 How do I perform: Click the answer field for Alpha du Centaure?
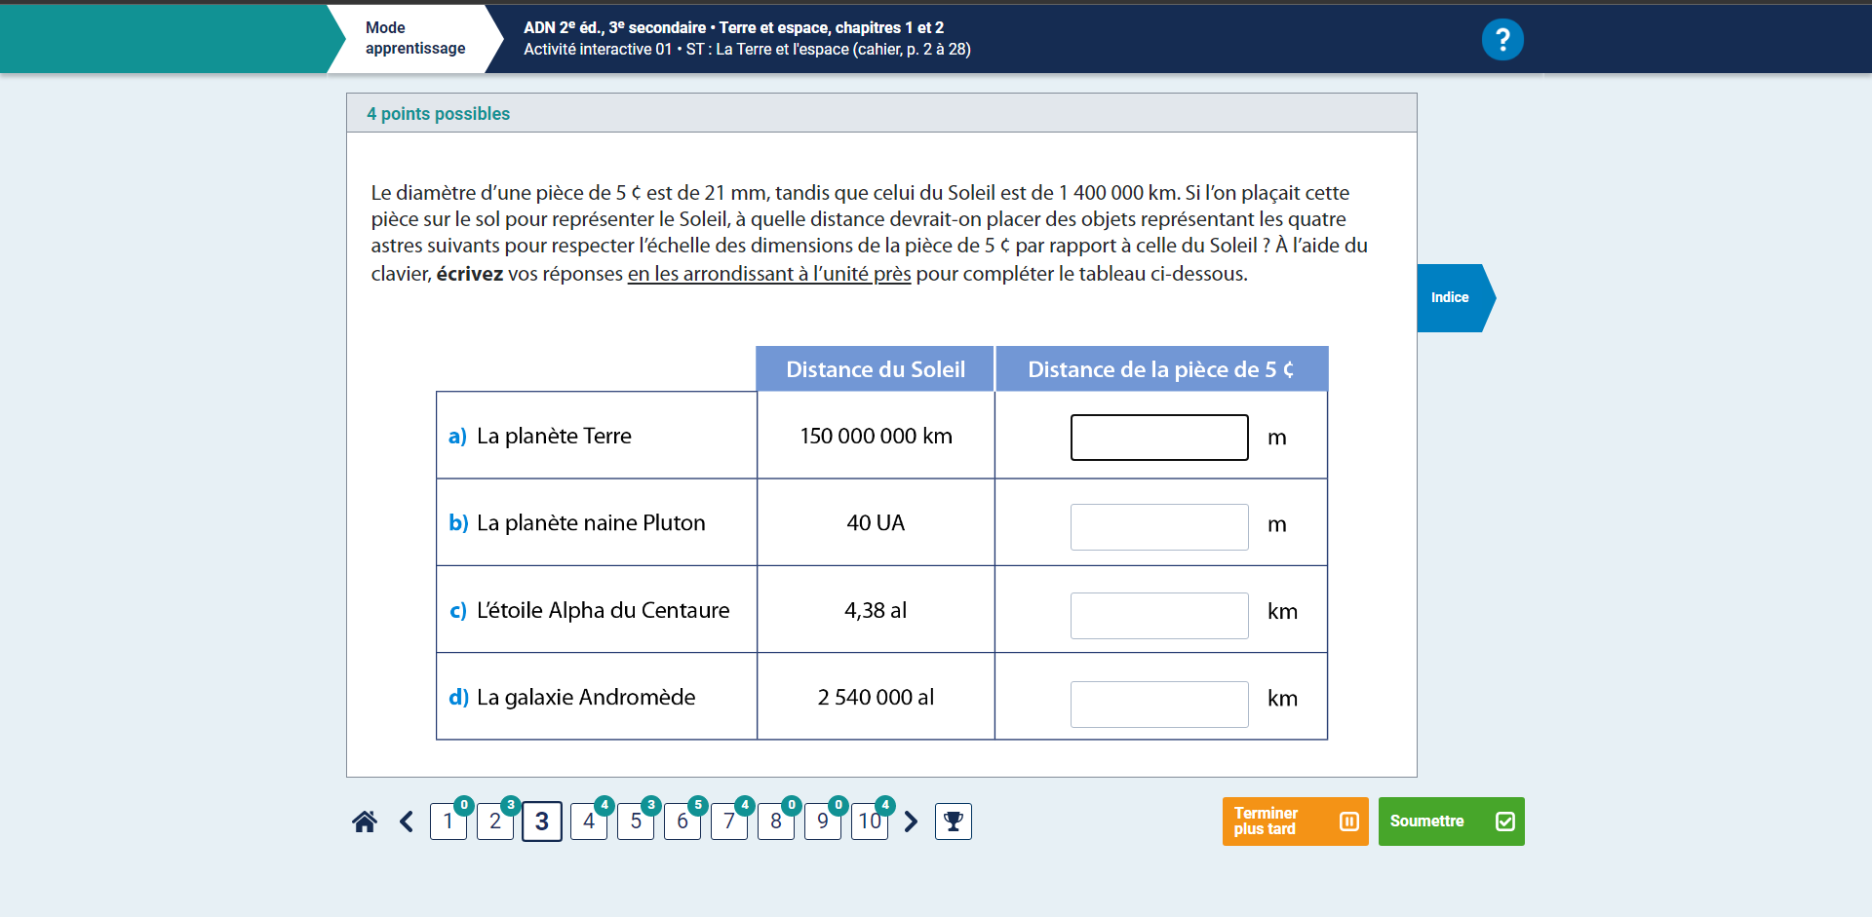pyautogui.click(x=1158, y=615)
